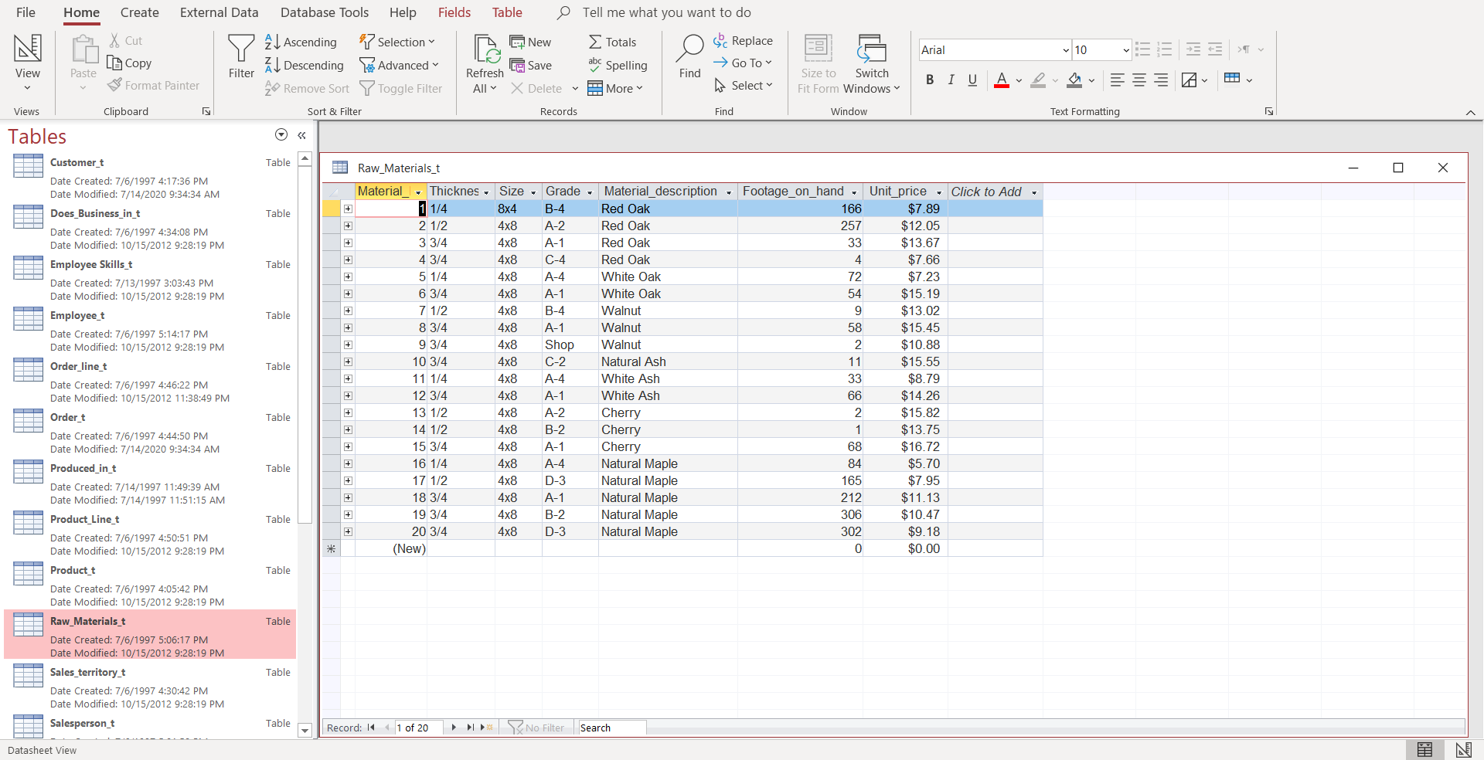Expand subdatasheet for record 20 Natural Maple

pos(348,531)
